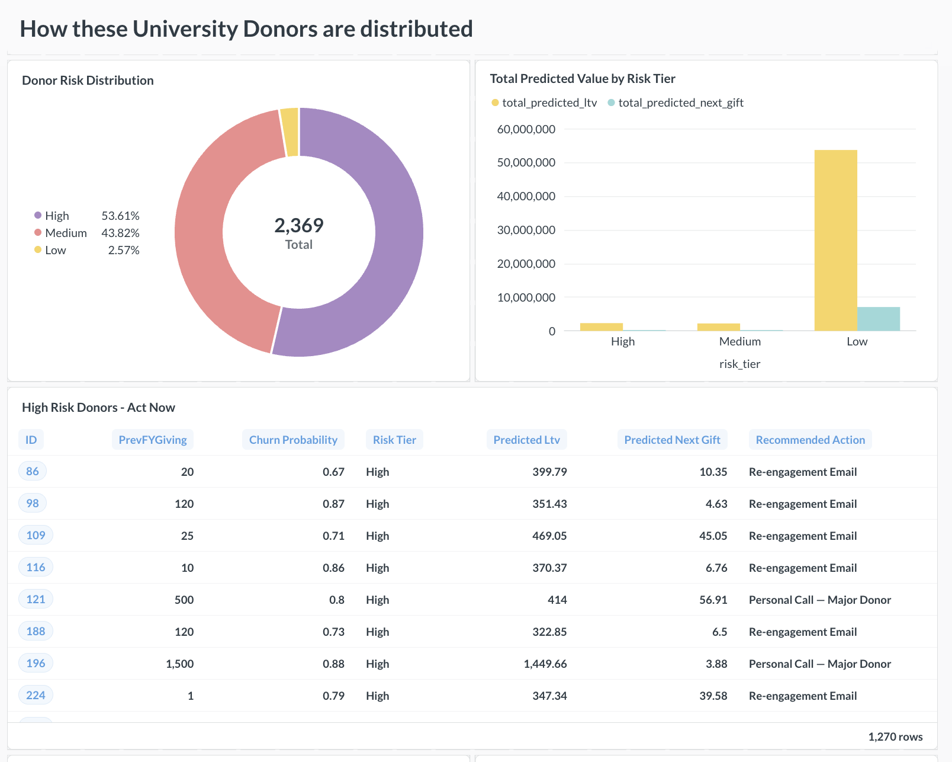
Task: Click Predicted Ltv 1,449.66 cell
Action: (545, 664)
